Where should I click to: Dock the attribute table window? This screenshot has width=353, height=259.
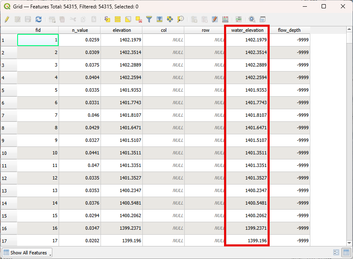pos(263,19)
